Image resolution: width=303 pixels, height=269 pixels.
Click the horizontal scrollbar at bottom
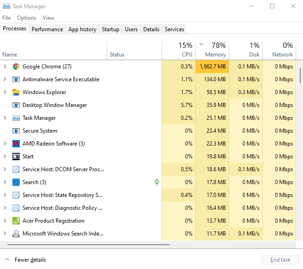[x=85, y=244]
